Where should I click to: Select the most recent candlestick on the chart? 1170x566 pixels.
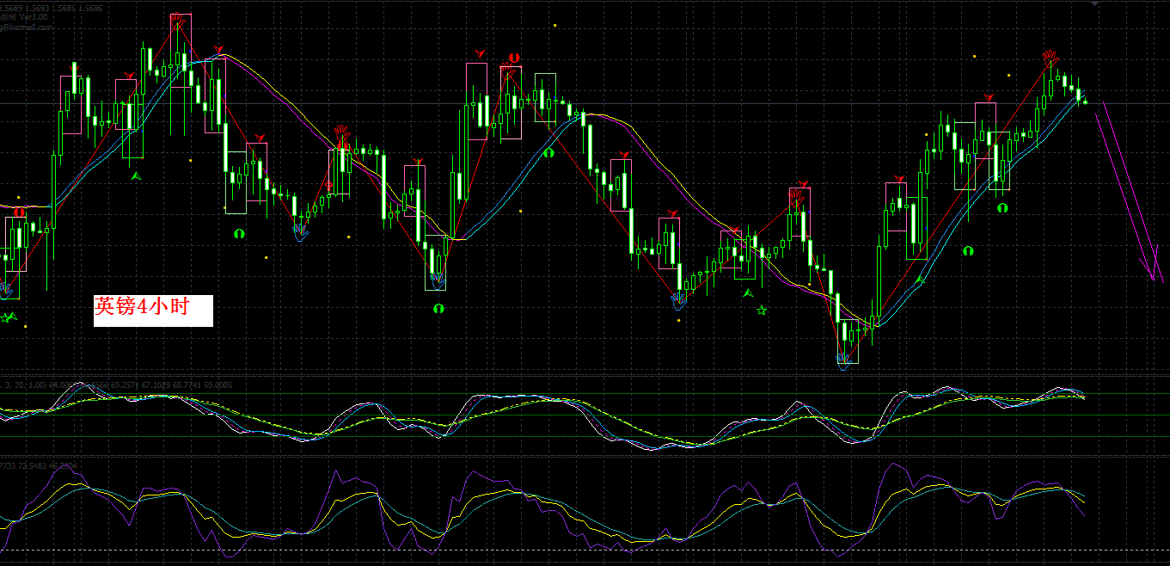pos(1085,102)
